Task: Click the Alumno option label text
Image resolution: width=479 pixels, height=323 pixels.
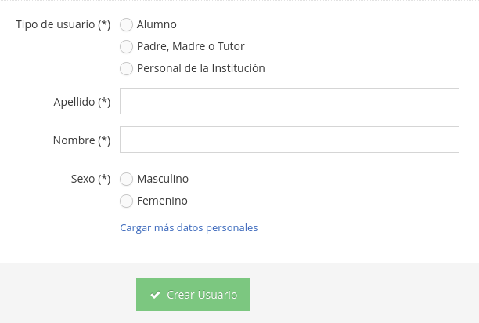Action: click(157, 24)
